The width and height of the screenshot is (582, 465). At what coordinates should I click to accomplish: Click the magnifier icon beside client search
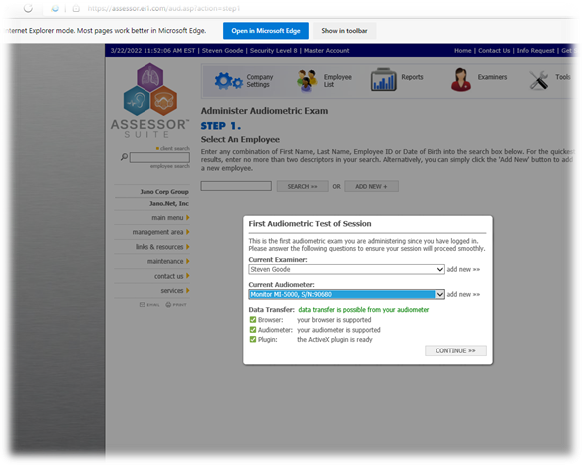124,157
